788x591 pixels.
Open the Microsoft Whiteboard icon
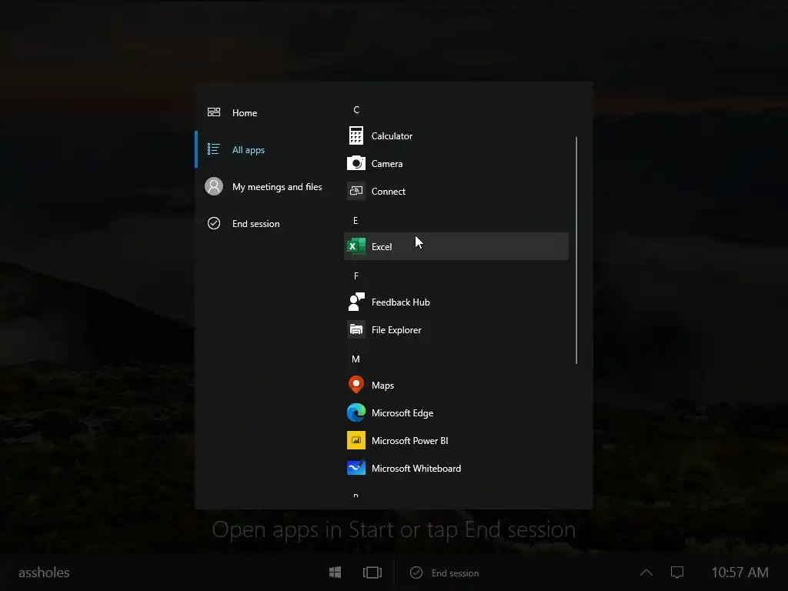tap(356, 468)
